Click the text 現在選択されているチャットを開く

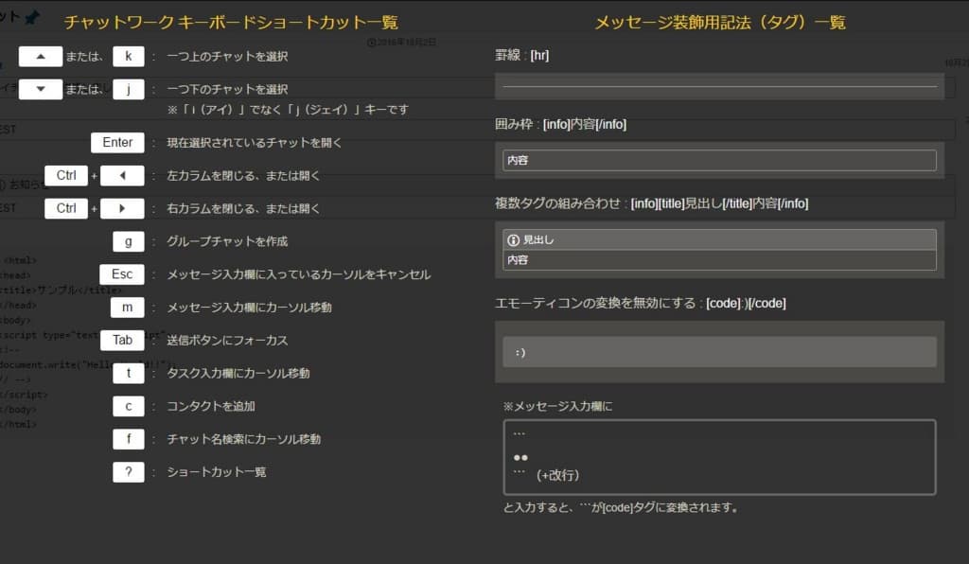[254, 143]
